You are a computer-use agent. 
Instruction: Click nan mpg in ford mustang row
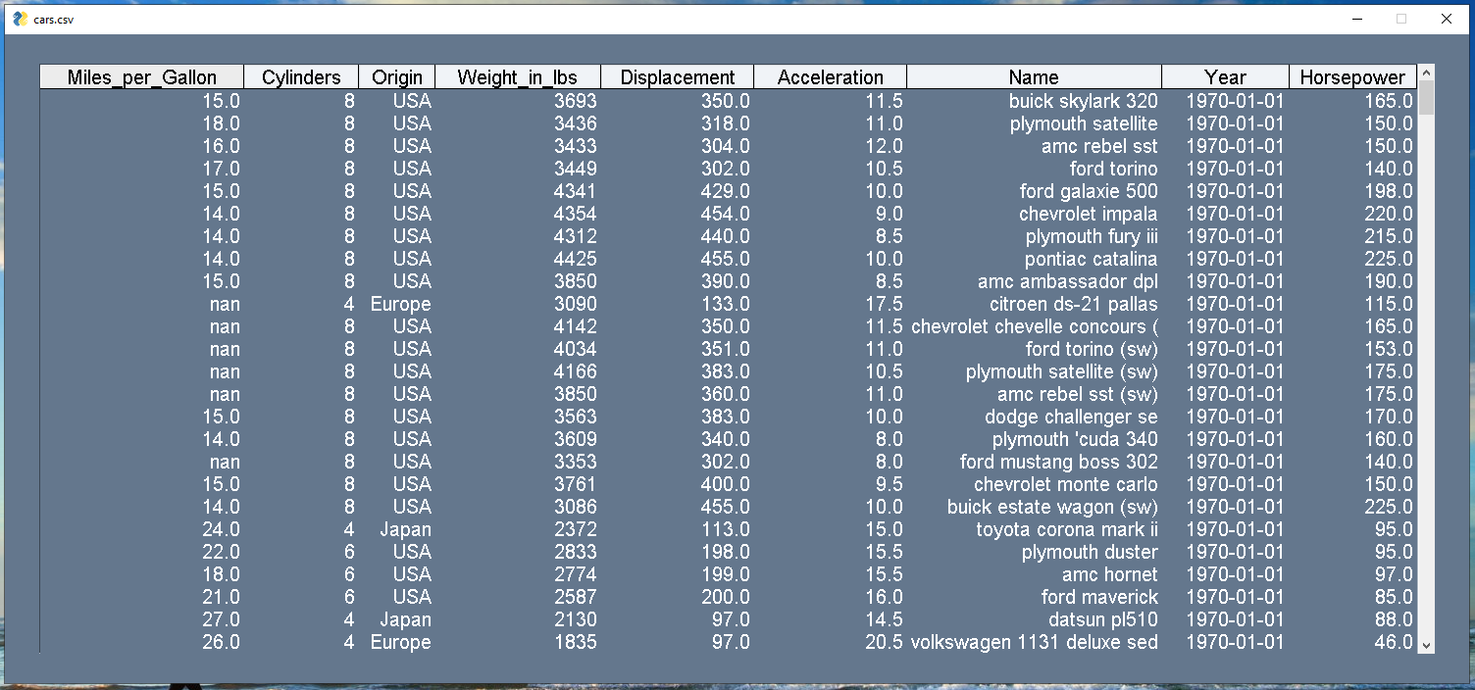coord(225,462)
